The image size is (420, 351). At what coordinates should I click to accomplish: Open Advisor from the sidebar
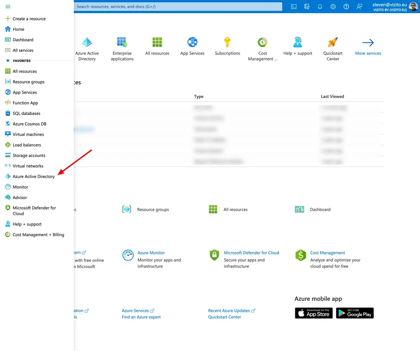tap(20, 197)
